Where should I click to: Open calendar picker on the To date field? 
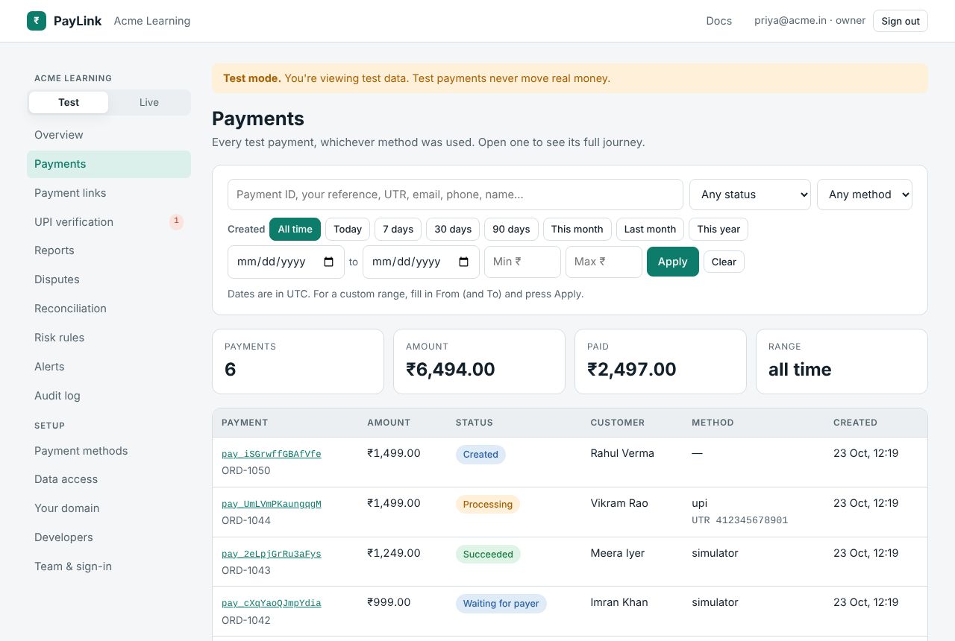(x=463, y=262)
